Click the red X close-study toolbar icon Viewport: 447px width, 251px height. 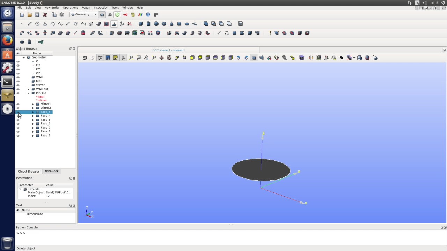click(45, 15)
